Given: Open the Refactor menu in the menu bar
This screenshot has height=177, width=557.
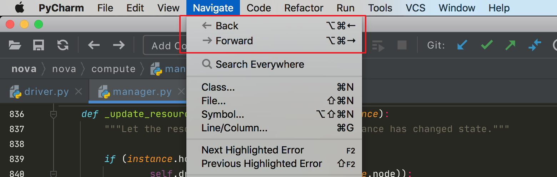Looking at the screenshot, I should point(304,8).
